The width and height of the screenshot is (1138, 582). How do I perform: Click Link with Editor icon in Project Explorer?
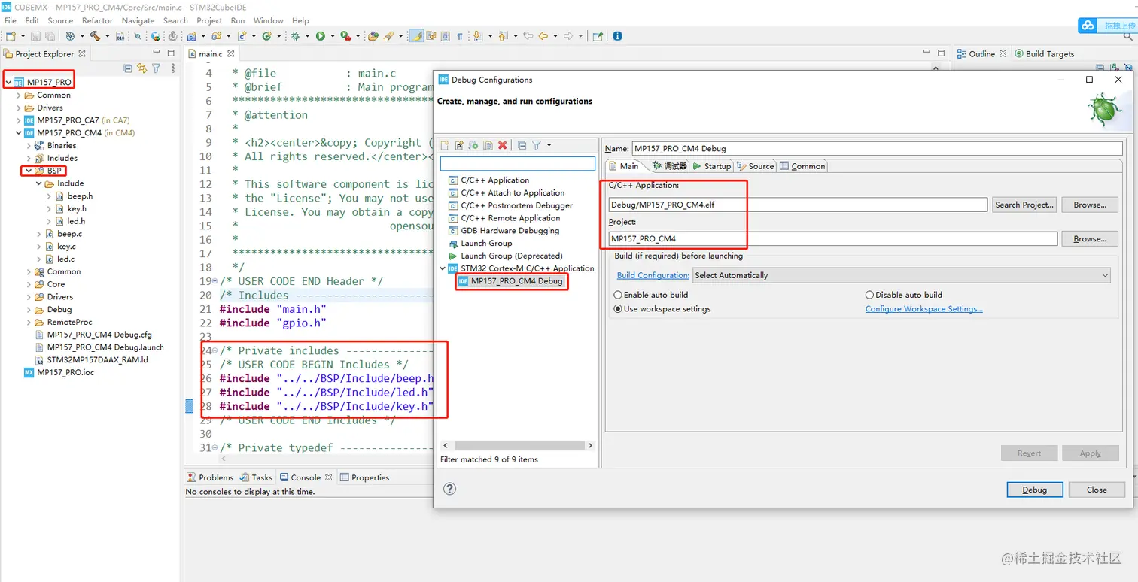pyautogui.click(x=141, y=68)
